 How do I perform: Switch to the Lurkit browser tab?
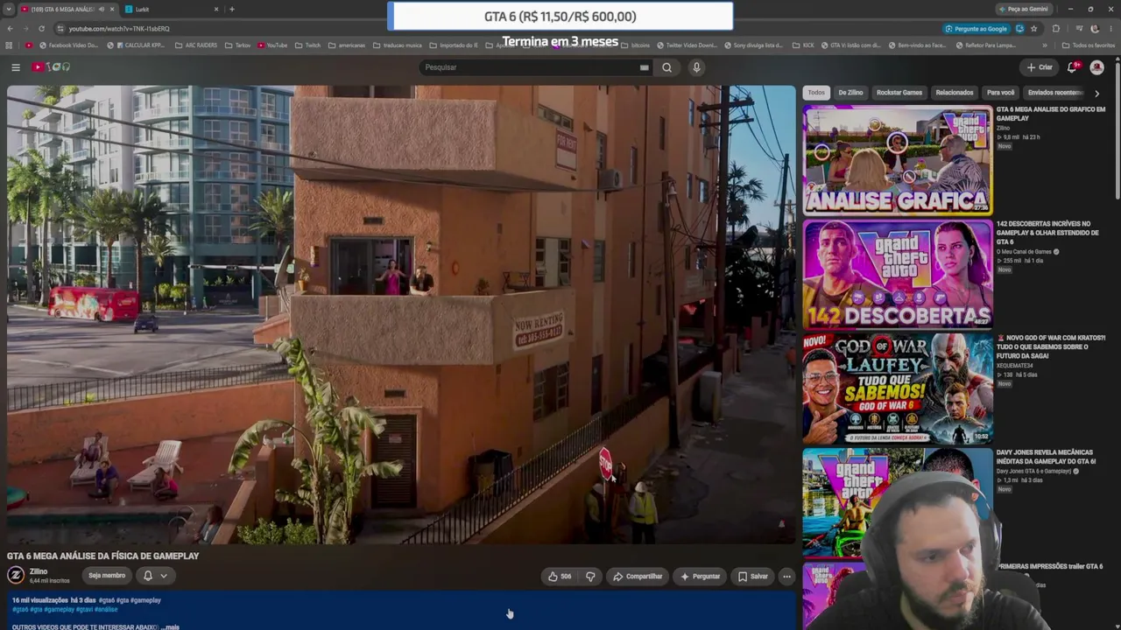coord(171,10)
